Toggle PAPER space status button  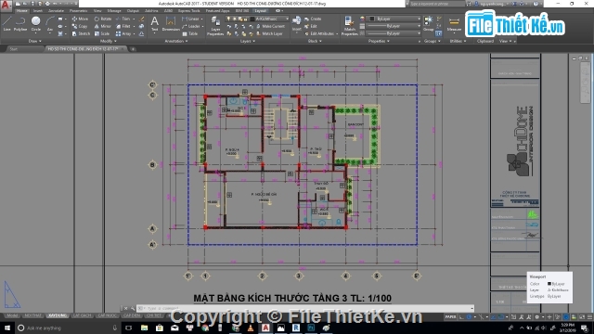(450, 317)
